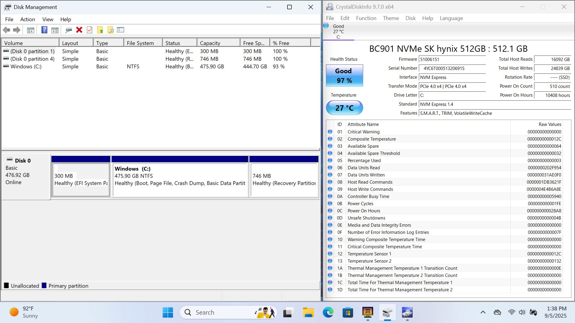The width and height of the screenshot is (575, 323).
Task: Switch to the CrystalDiskInfo taskbar icon
Action: 407,313
